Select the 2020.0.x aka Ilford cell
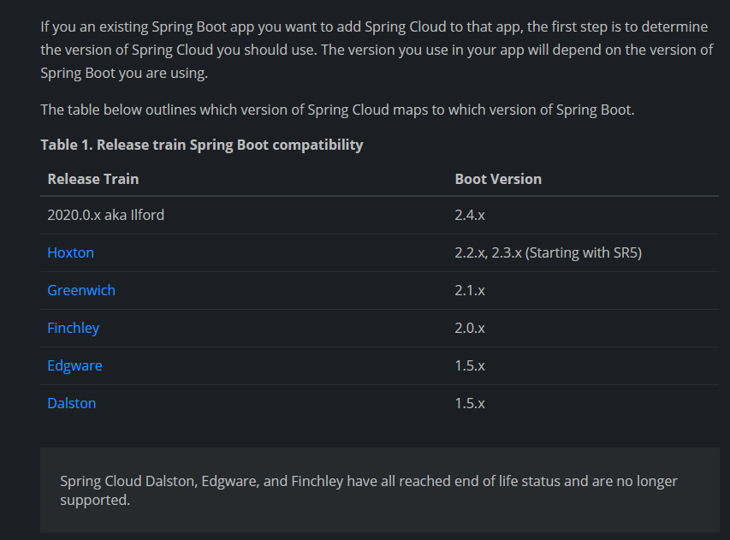Viewport: 730px width, 540px height. (106, 215)
